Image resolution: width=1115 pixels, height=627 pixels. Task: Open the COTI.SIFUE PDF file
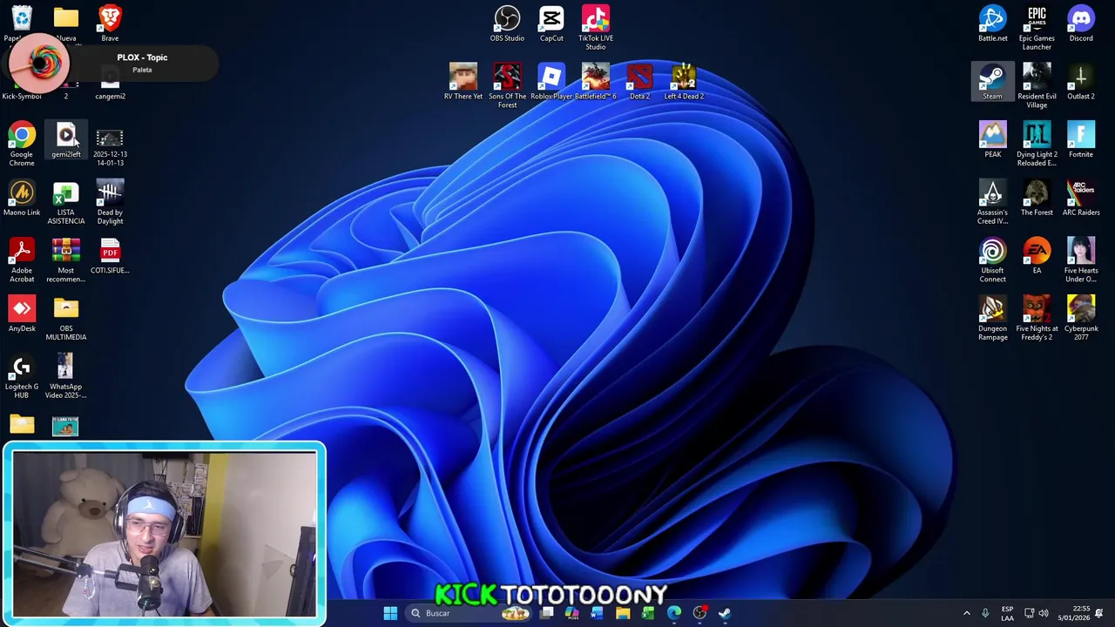[x=110, y=257]
